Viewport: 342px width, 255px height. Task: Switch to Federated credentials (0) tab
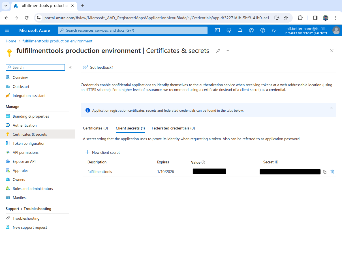(173, 128)
